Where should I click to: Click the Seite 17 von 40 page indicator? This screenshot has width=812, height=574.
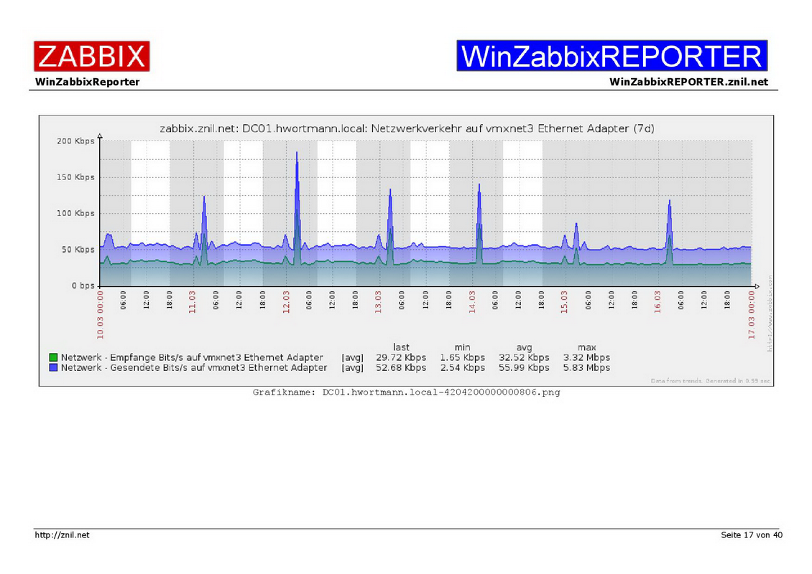pyautogui.click(x=751, y=535)
